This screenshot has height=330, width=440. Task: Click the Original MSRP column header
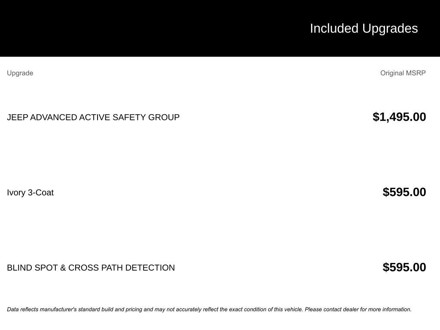pos(403,73)
